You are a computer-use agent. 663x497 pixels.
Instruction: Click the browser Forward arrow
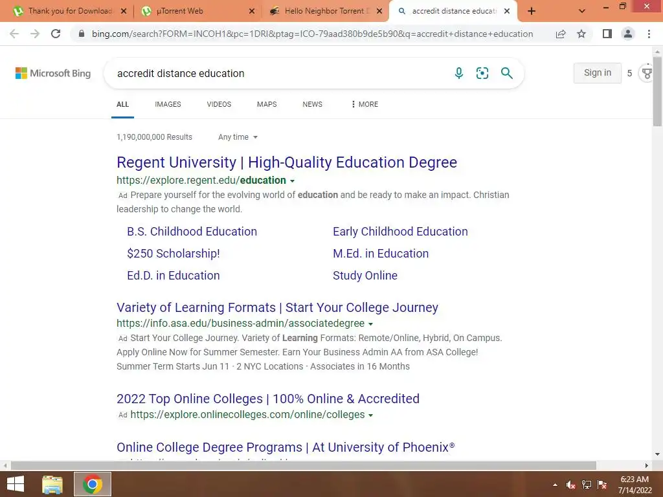pyautogui.click(x=35, y=34)
